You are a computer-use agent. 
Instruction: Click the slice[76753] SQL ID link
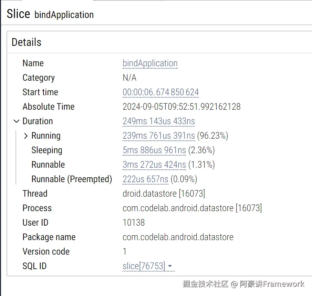(144, 266)
